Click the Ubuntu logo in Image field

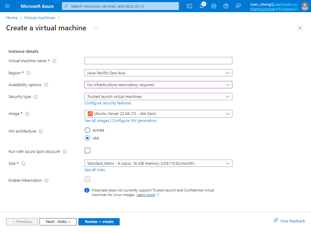tap(90, 114)
